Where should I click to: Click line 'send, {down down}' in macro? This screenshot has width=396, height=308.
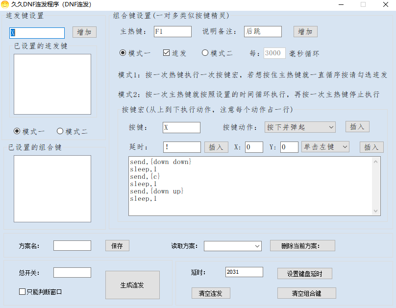pyautogui.click(x=161, y=162)
